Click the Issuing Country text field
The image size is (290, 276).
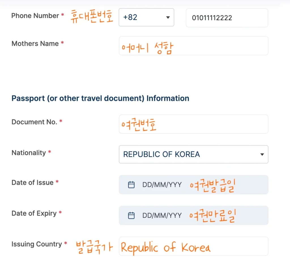click(193, 246)
